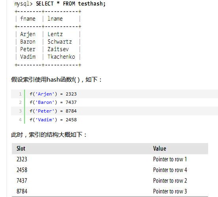Click the 'lname' column header
Screen dimensions: 218x197
pyautogui.click(x=55, y=19)
